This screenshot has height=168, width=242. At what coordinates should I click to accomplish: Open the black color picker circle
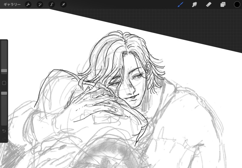click(237, 5)
